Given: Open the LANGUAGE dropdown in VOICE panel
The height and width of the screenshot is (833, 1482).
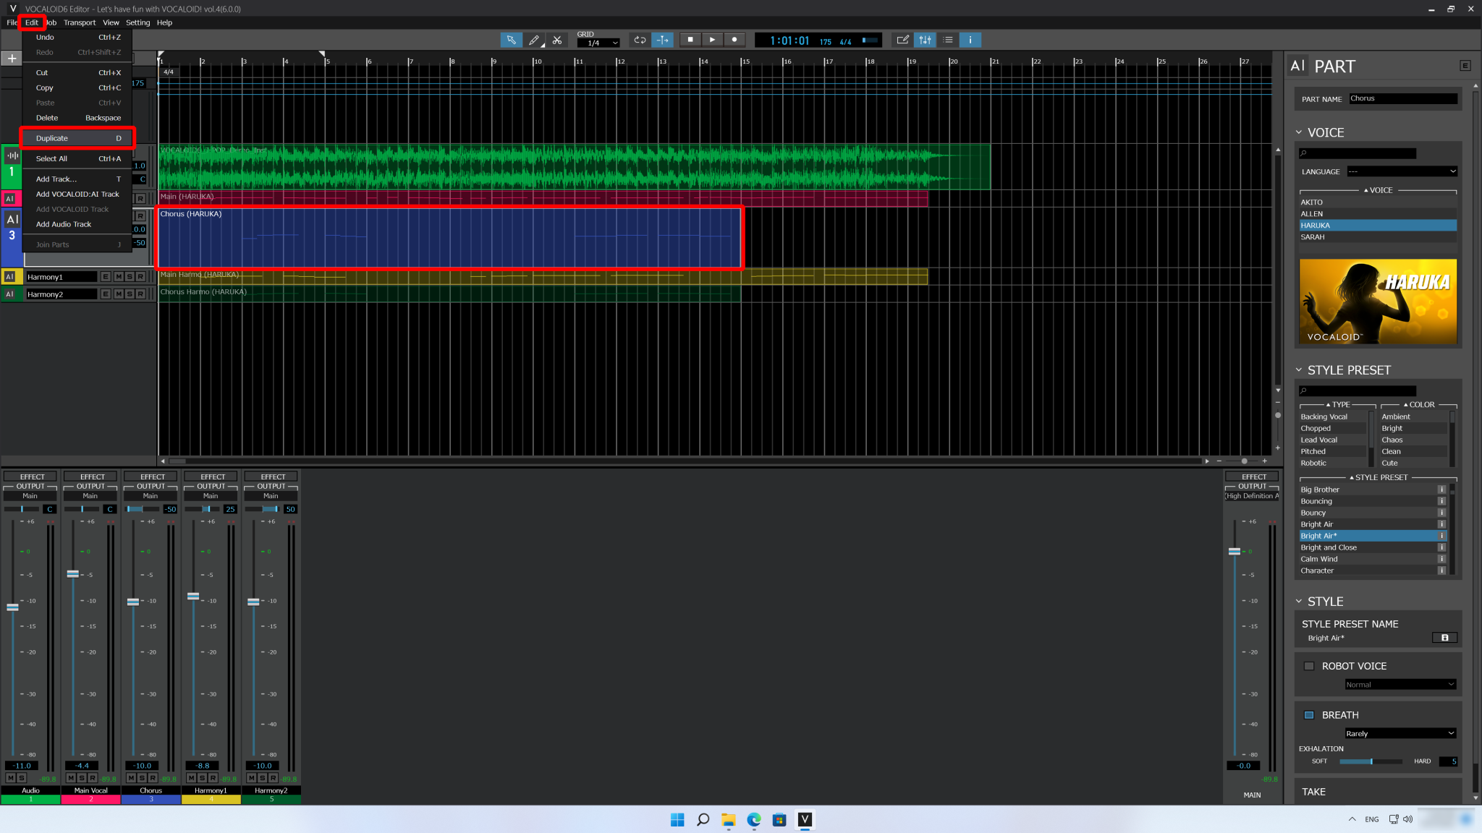Looking at the screenshot, I should click(x=1401, y=171).
